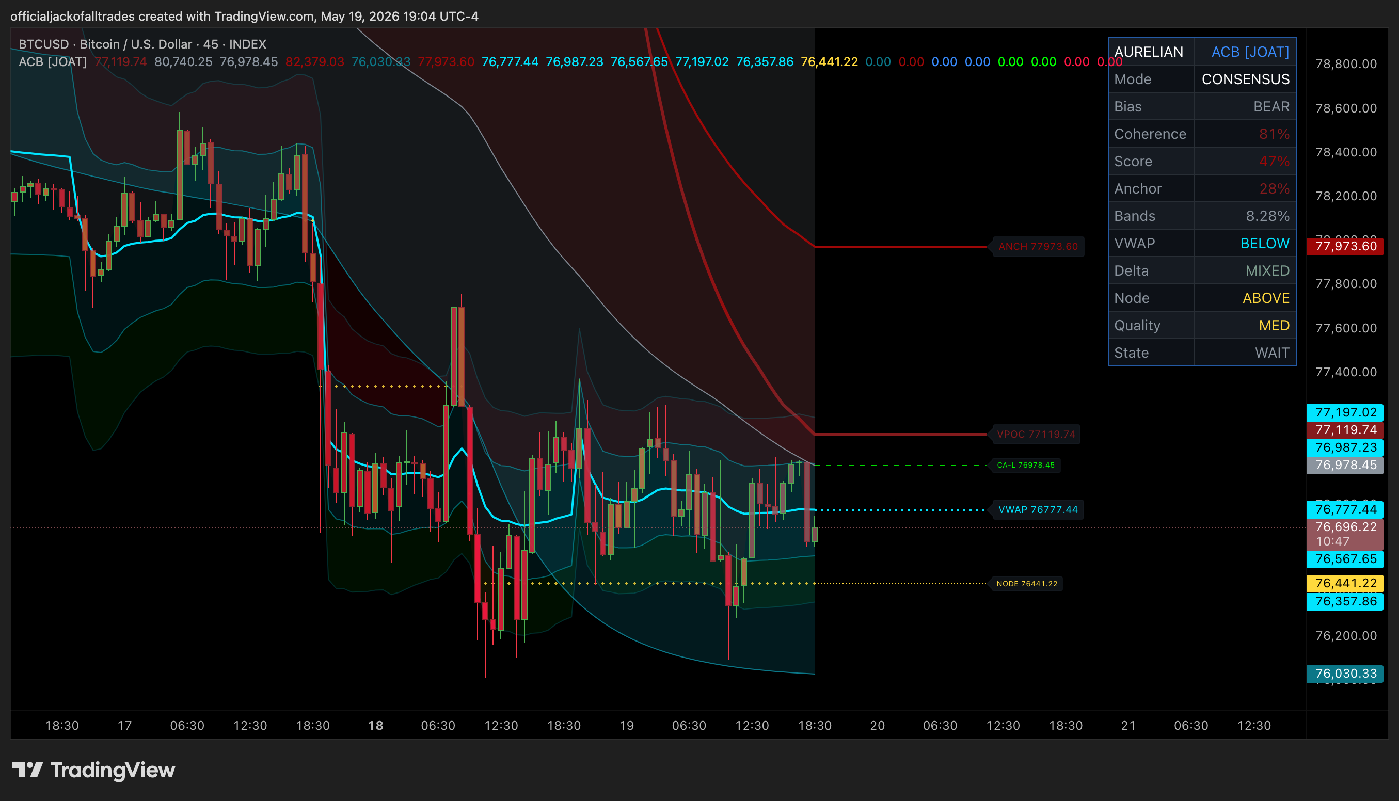The height and width of the screenshot is (801, 1399).
Task: Click the yellow 76,441.22 price axis tag
Action: 1345,583
